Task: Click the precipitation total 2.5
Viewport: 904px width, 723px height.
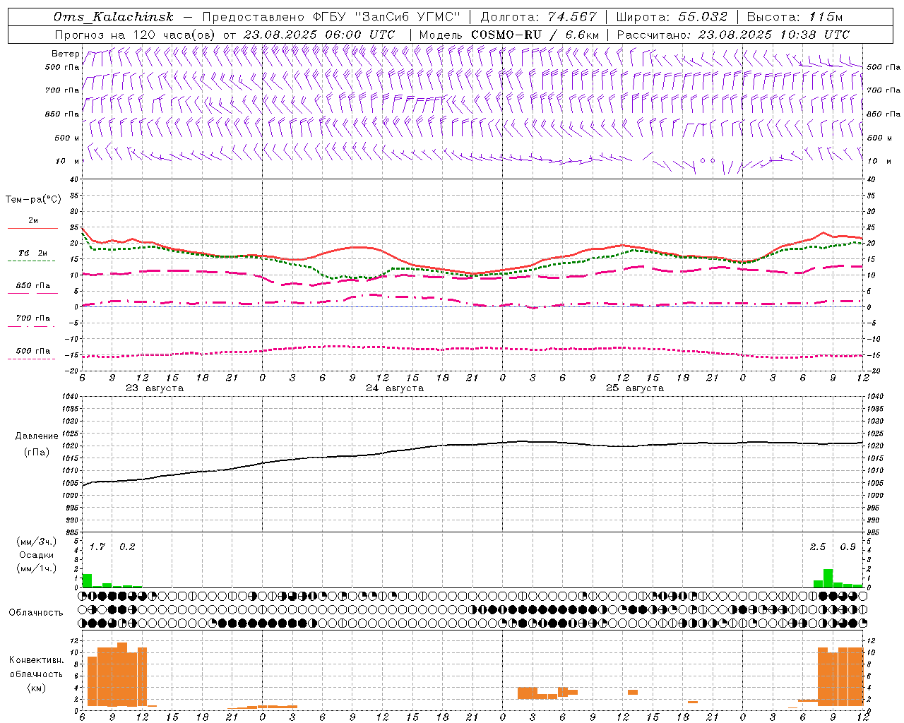Action: click(818, 547)
